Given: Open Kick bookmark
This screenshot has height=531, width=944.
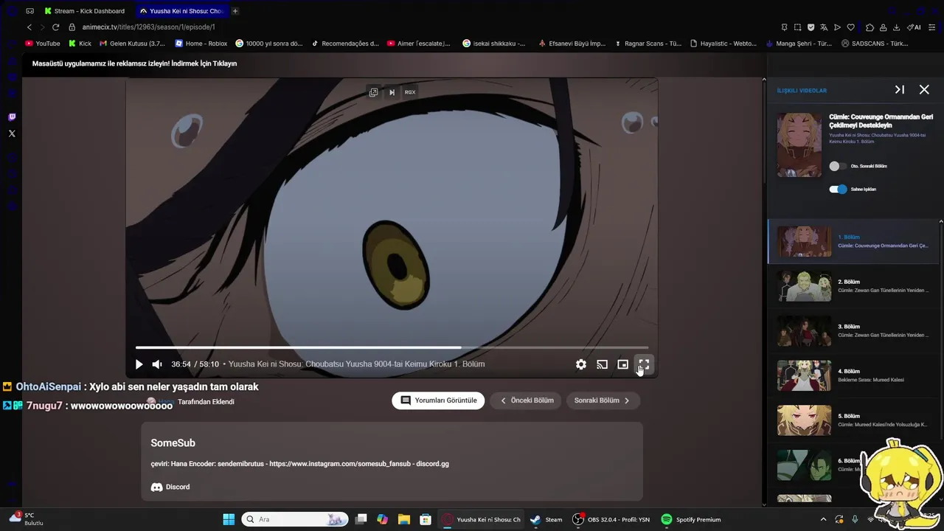Looking at the screenshot, I should click(x=80, y=44).
